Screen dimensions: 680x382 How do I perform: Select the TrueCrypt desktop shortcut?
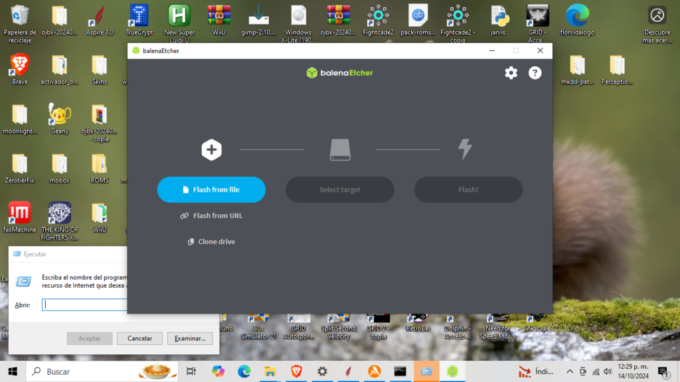139,21
